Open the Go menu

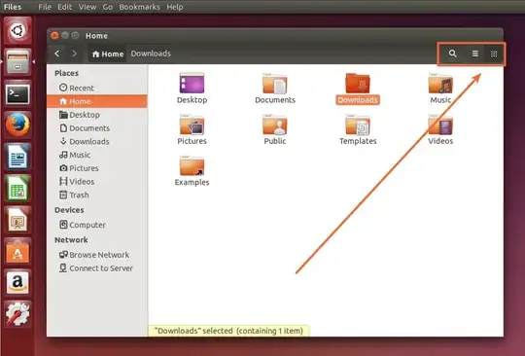pos(108,7)
